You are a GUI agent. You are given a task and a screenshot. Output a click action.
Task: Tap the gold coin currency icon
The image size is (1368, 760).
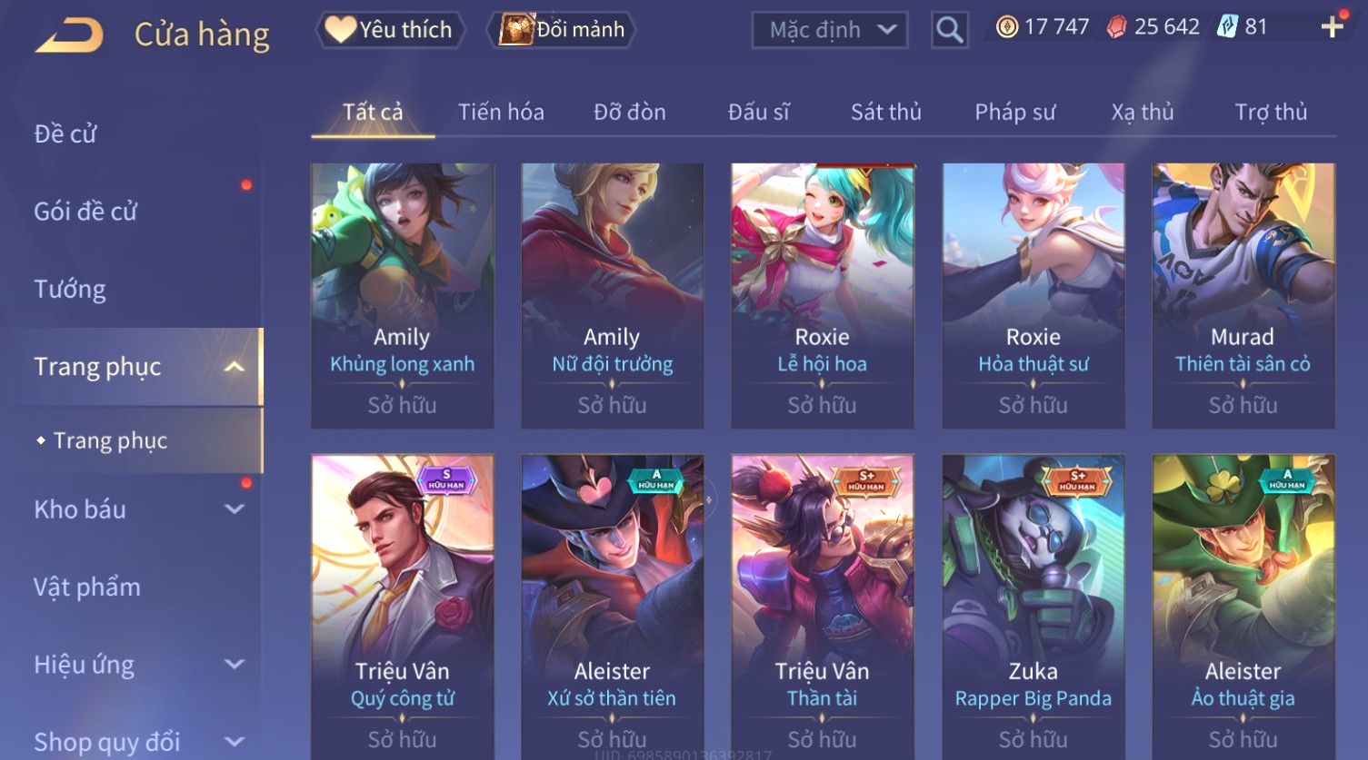coord(1006,27)
